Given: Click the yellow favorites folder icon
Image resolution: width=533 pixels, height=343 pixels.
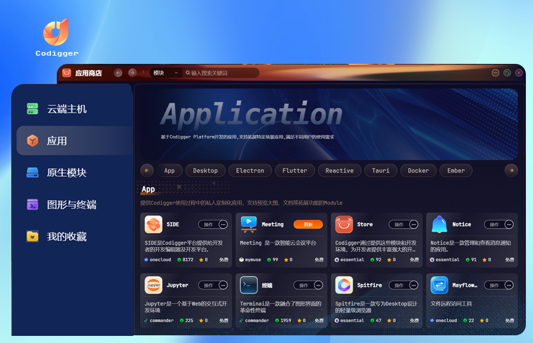Looking at the screenshot, I should pyautogui.click(x=33, y=237).
